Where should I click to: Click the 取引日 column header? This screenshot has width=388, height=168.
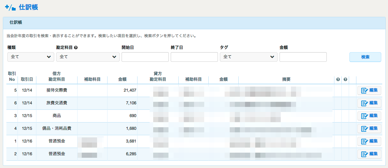[27, 79]
